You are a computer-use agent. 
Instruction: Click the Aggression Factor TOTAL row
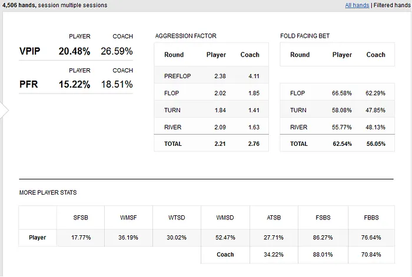211,143
